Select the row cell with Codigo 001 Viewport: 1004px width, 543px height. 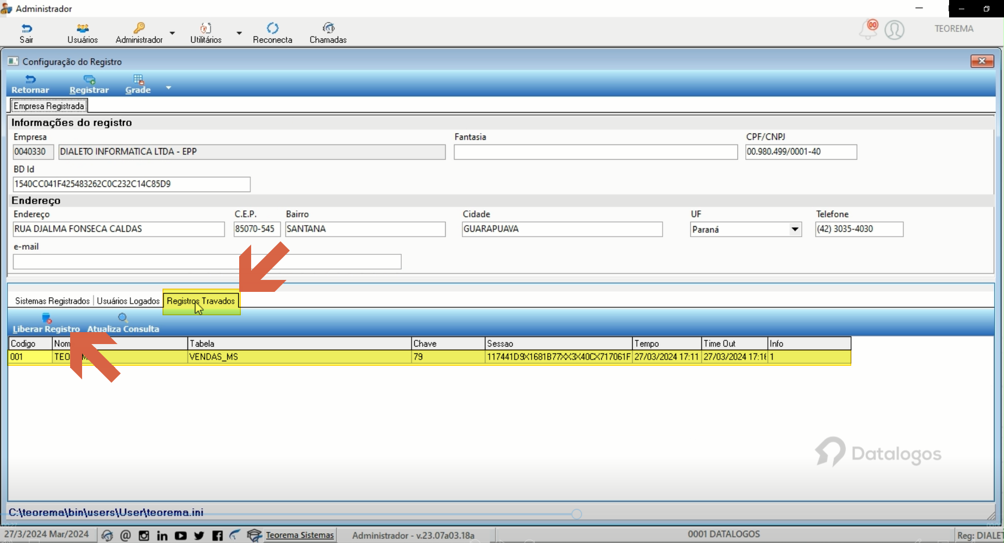point(30,357)
